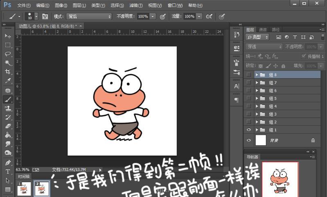This screenshot has width=327, height=197.
Task: Click the zoom level 63.76% field
Action: [23, 170]
